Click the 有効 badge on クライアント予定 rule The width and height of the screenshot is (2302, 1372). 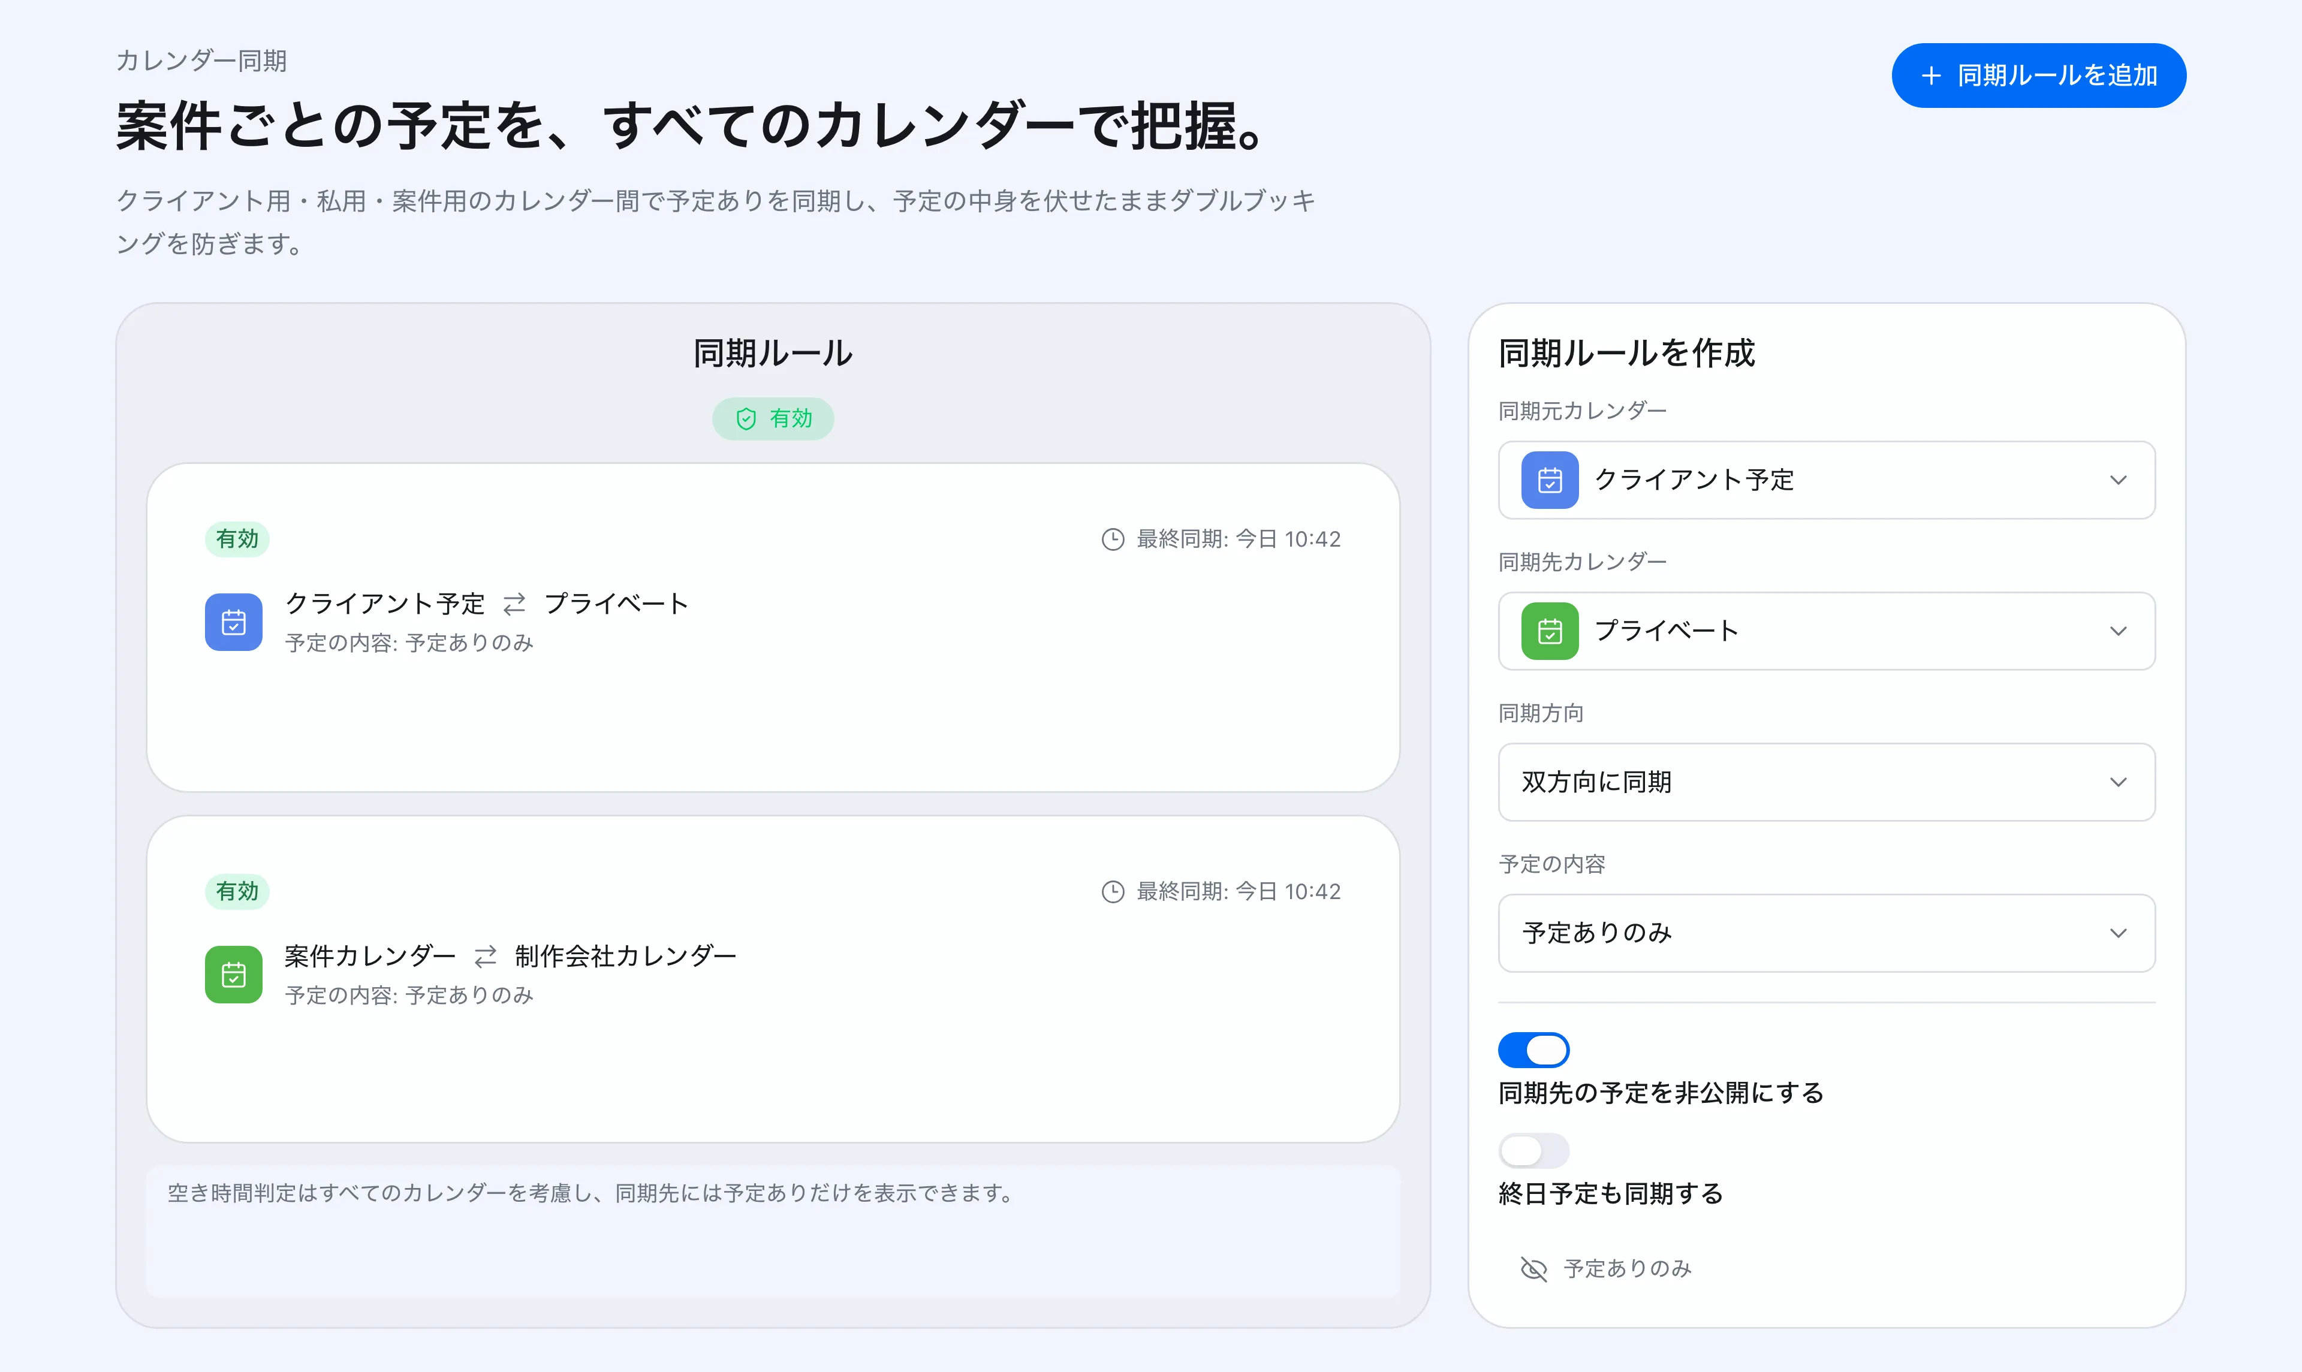pos(237,539)
